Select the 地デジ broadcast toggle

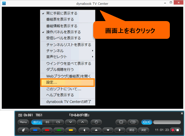pyautogui.click(x=37, y=122)
